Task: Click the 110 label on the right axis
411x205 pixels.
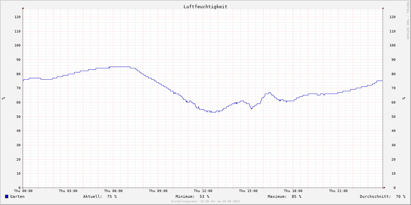Action: pyautogui.click(x=393, y=31)
